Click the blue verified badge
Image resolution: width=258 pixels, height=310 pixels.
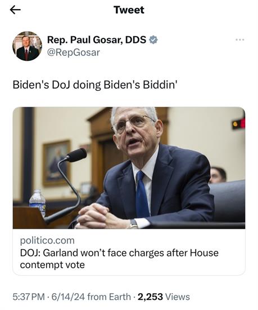coord(153,40)
